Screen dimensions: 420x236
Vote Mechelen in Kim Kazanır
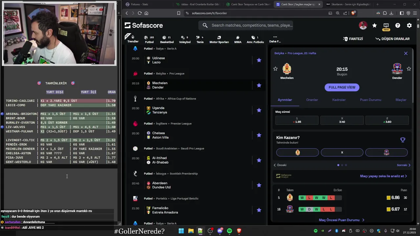point(298,152)
